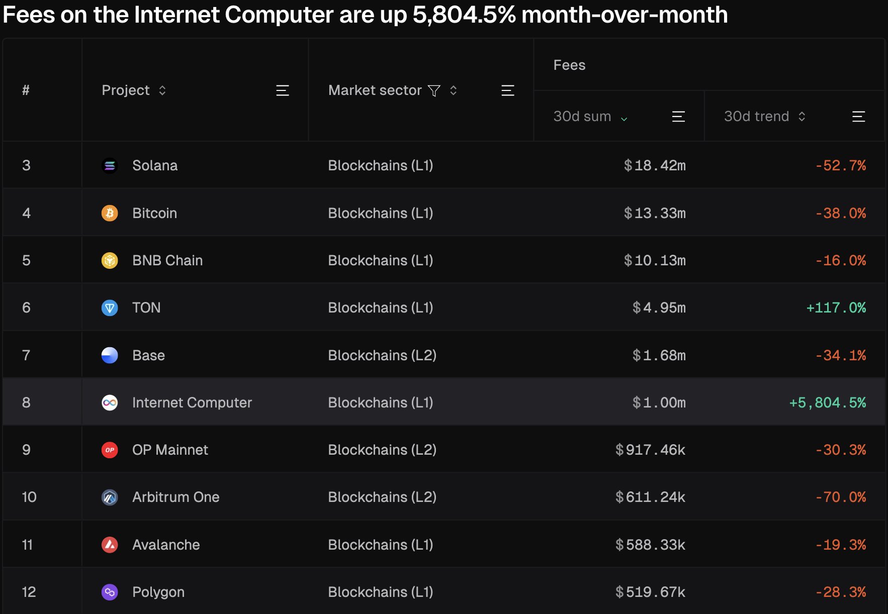Click the Bitcoin logo icon
This screenshot has width=888, height=614.
point(110,213)
